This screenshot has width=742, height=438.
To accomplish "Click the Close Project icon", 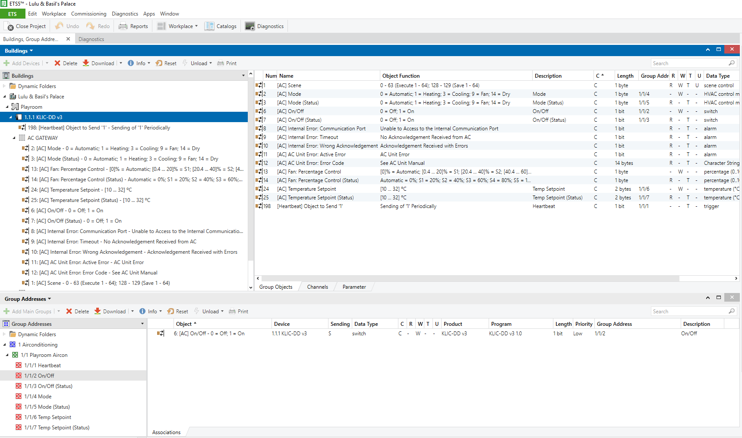I will [x=9, y=26].
